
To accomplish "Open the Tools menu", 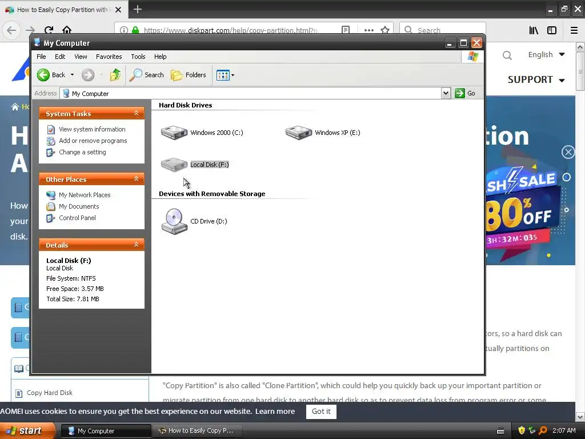I will click(138, 57).
